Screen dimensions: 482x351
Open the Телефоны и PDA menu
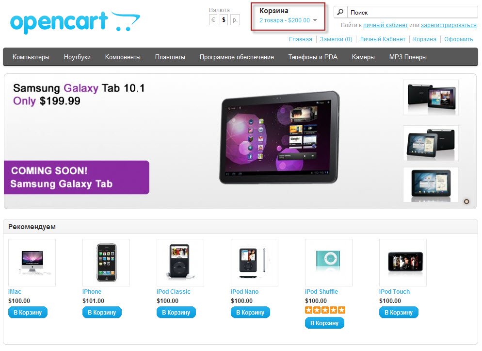pos(313,57)
